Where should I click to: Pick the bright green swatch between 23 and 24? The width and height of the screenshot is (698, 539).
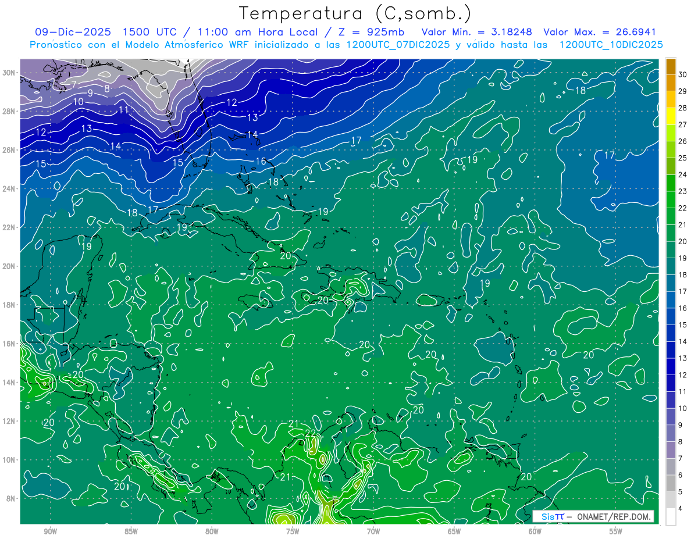point(671,183)
